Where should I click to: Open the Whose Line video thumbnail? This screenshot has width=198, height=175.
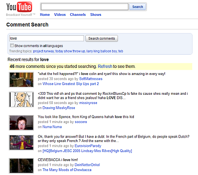point(22,80)
